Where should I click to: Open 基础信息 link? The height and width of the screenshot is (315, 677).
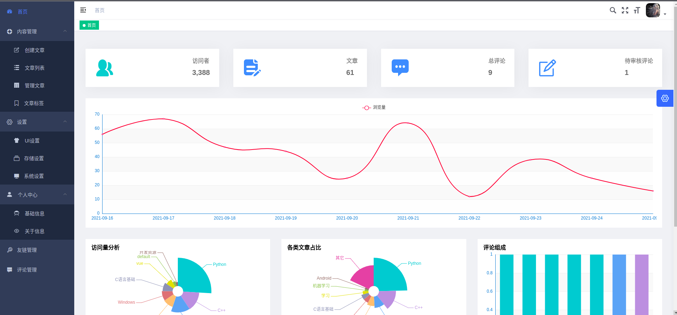coord(37,214)
